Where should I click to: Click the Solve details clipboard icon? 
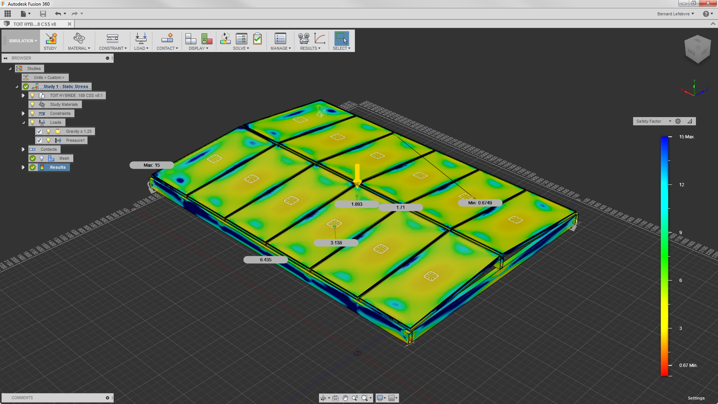(x=257, y=39)
